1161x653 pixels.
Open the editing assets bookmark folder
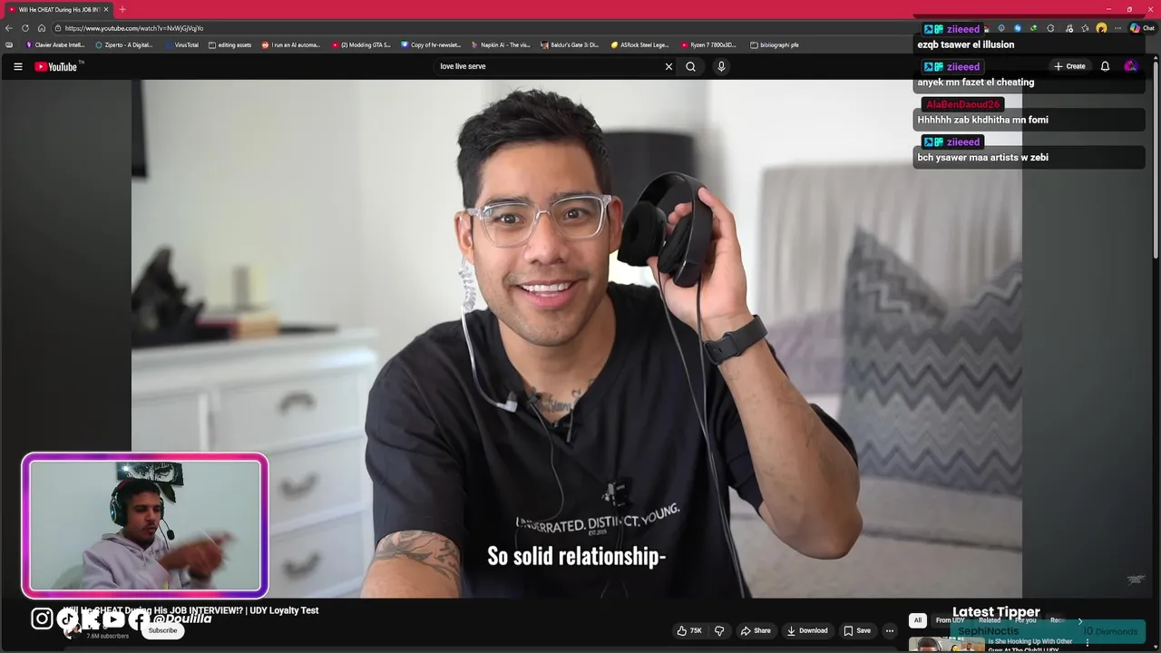coord(230,44)
